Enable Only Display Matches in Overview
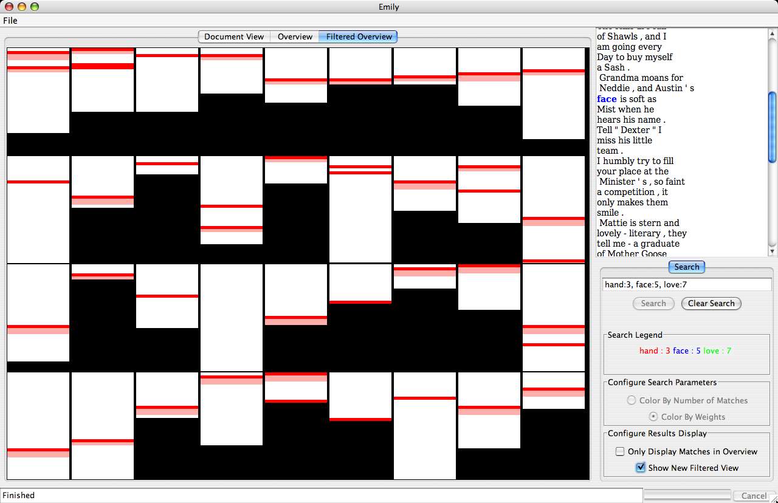778x503 pixels. point(686,451)
